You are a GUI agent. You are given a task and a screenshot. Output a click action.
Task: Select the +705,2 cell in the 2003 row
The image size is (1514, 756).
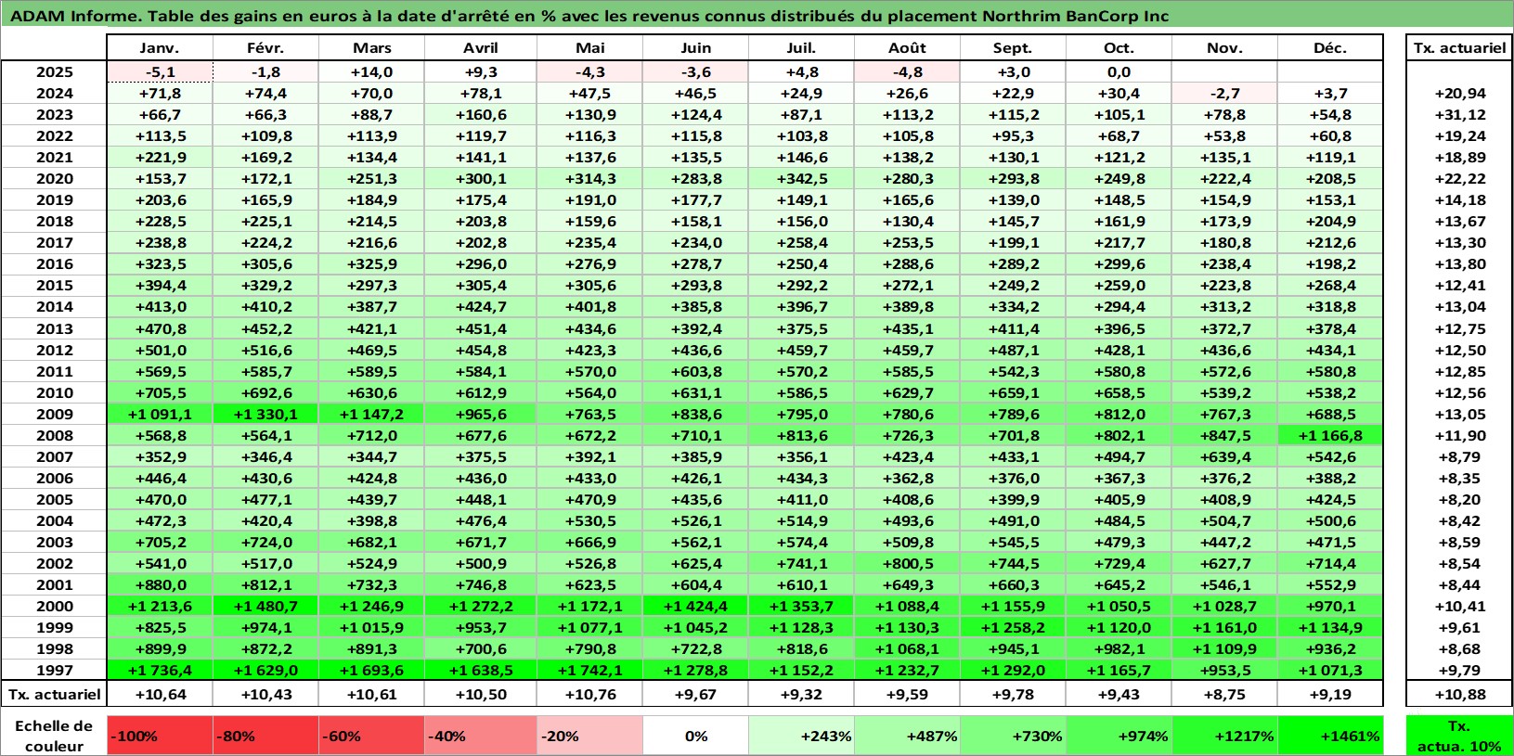click(x=160, y=542)
